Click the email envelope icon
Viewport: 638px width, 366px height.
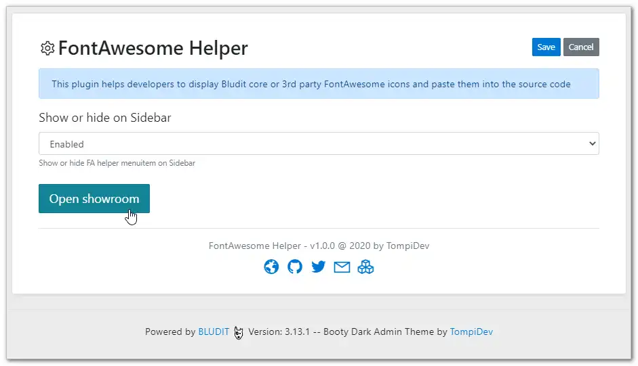pos(342,267)
